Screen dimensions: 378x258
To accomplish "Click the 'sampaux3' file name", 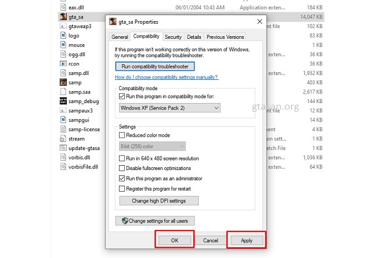I will click(81, 111).
